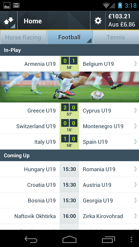Open recent apps button
Image resolution: width=139 pixels, height=247 pixels.
click(108, 240)
